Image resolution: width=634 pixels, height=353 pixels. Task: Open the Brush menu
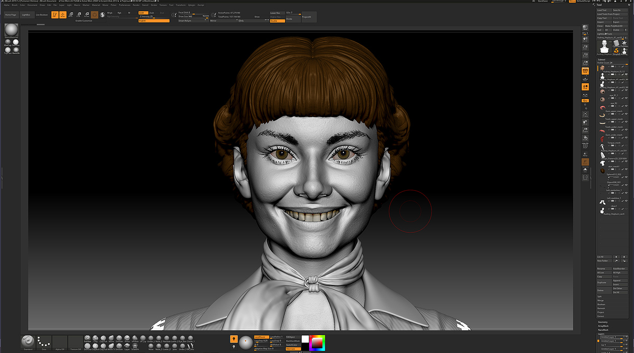pyautogui.click(x=15, y=5)
